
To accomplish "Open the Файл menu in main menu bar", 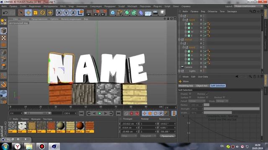I will (x=4, y=6).
